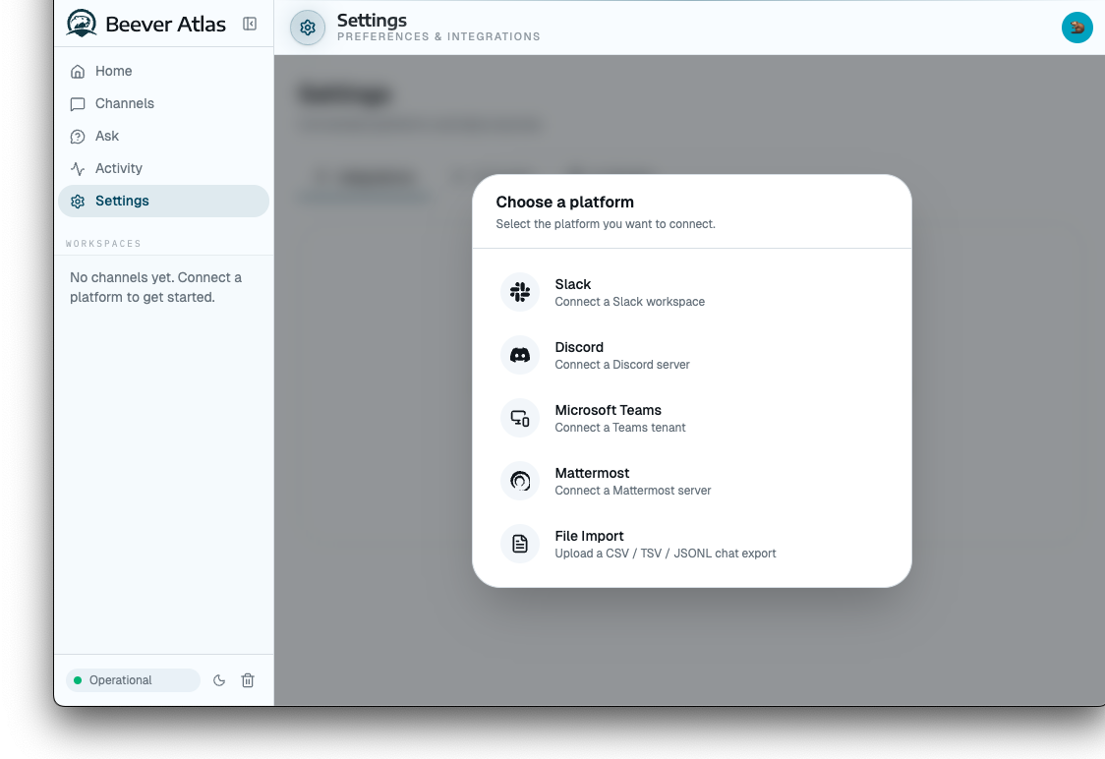This screenshot has height=759, width=1105.
Task: Click the Operational status indicator
Action: (x=133, y=680)
